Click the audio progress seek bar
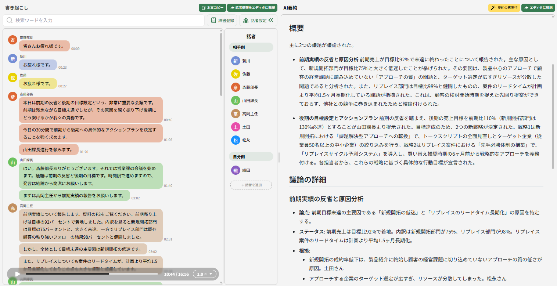 coord(92,274)
